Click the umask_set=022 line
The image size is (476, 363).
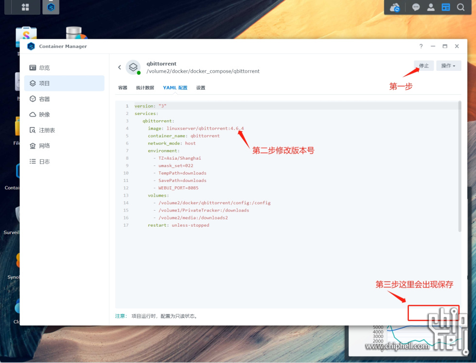click(x=173, y=165)
